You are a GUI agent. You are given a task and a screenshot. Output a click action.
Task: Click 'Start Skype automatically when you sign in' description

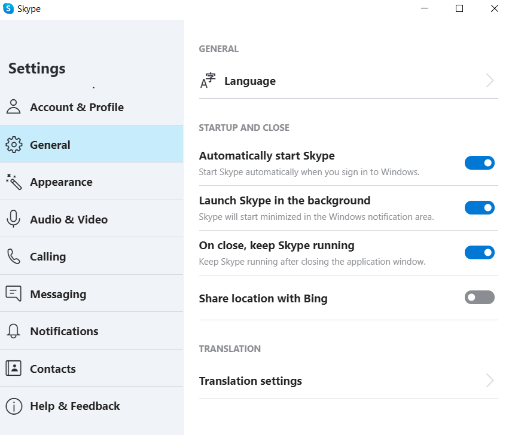coord(309,172)
